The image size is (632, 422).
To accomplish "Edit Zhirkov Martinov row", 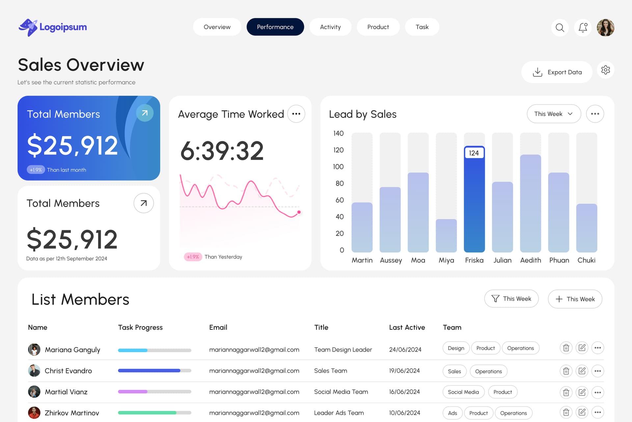I will [582, 412].
